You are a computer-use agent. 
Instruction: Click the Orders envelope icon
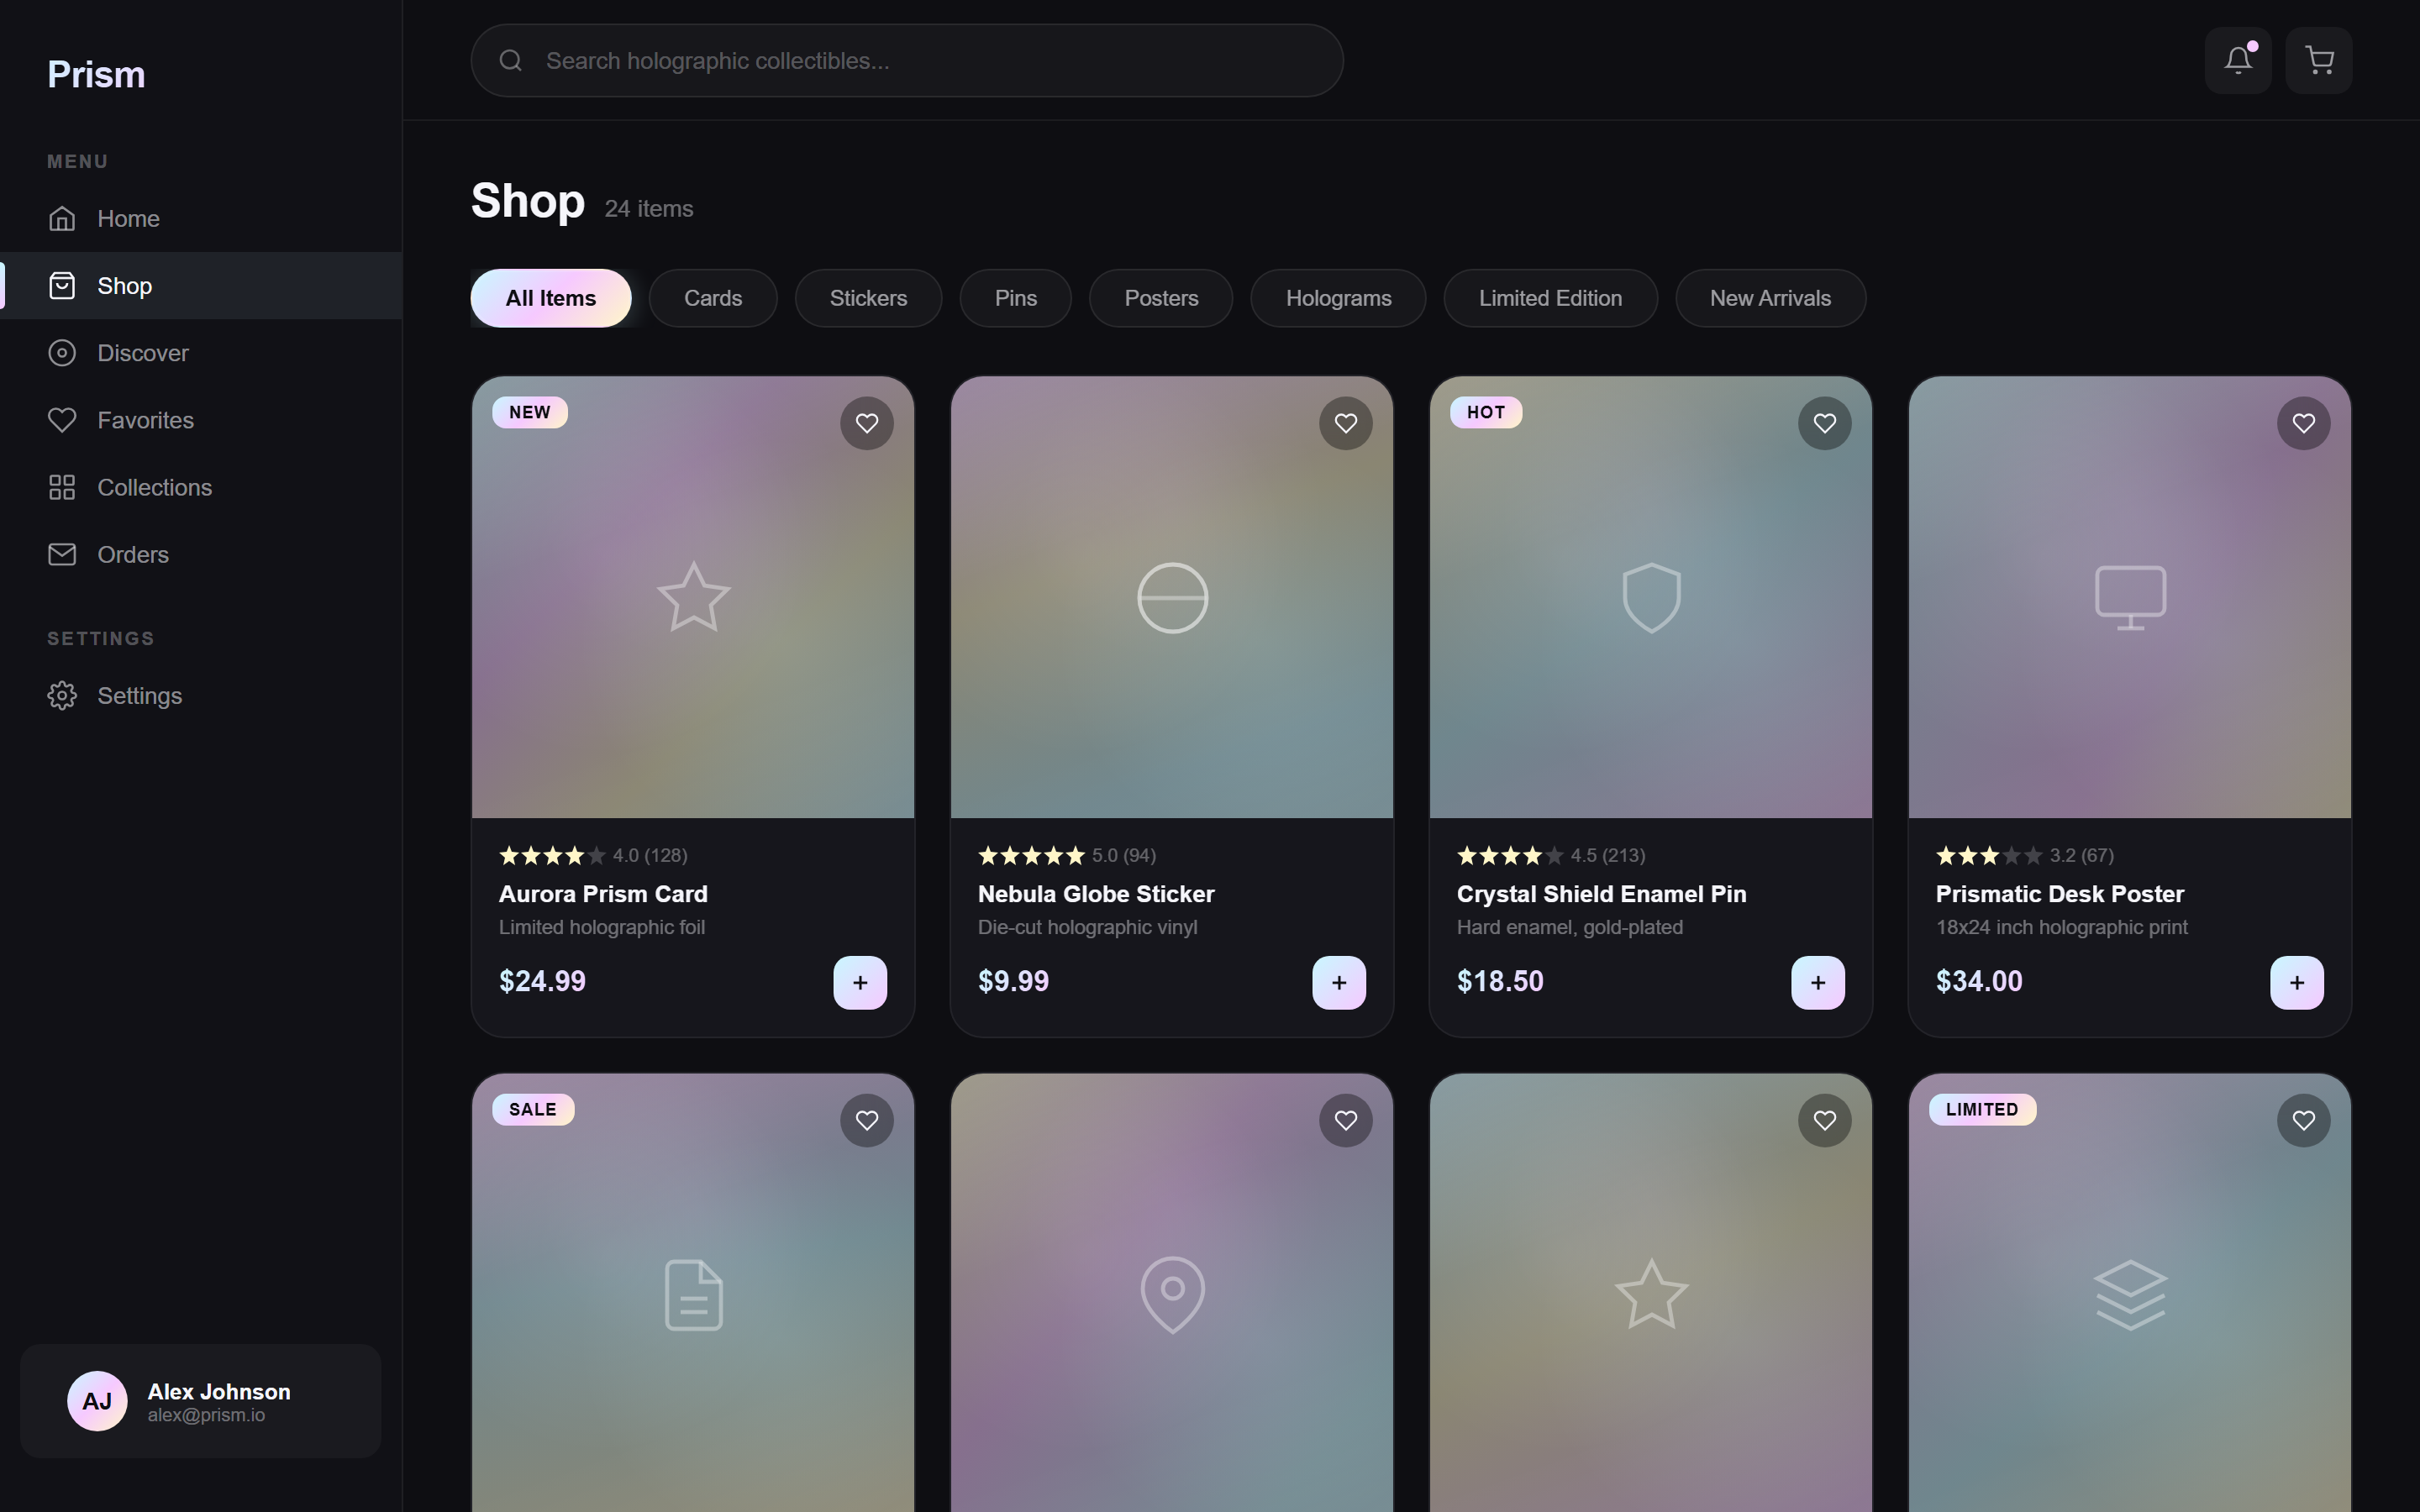62,554
